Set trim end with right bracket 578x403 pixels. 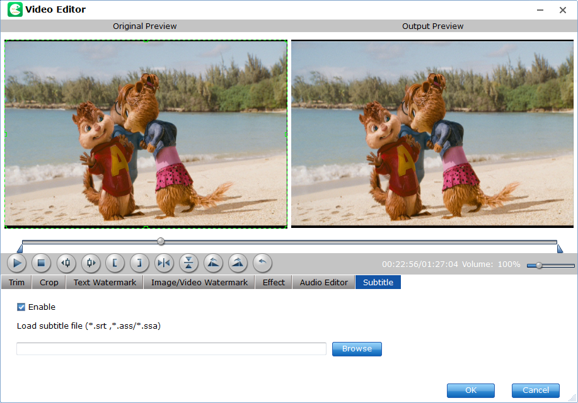(139, 263)
